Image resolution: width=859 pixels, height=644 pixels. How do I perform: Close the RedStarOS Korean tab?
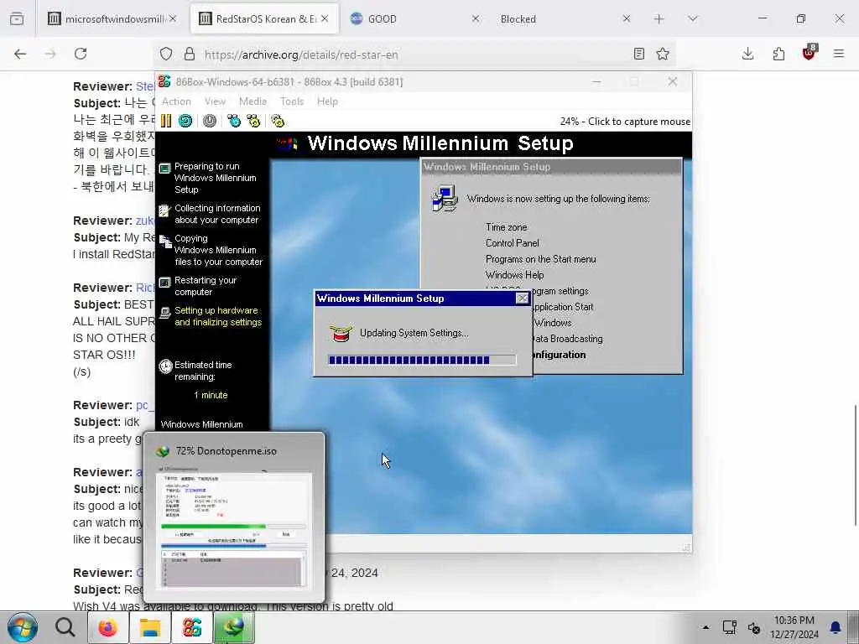click(x=325, y=18)
